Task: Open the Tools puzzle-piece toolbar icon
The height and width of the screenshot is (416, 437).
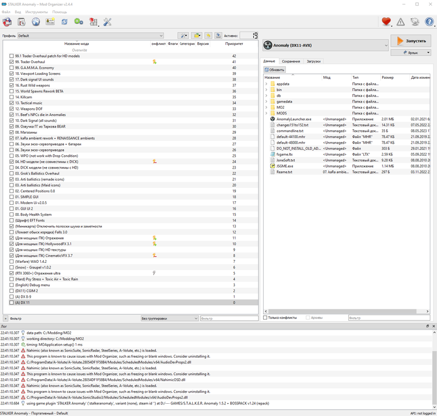Action: 93,22
